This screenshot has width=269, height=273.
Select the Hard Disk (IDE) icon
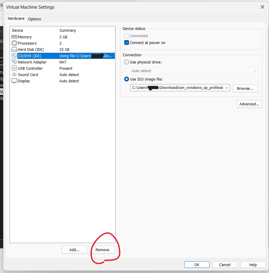click(x=14, y=49)
